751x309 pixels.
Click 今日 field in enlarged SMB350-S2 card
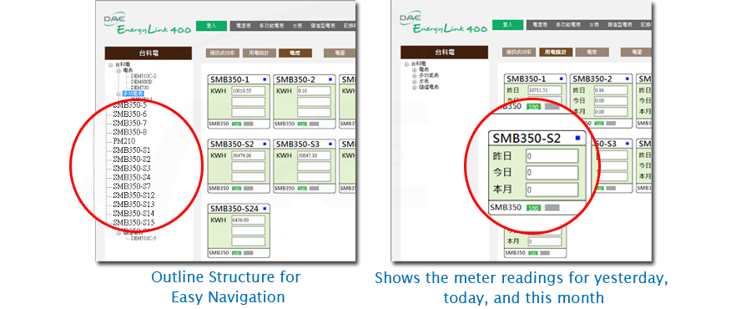pos(552,173)
